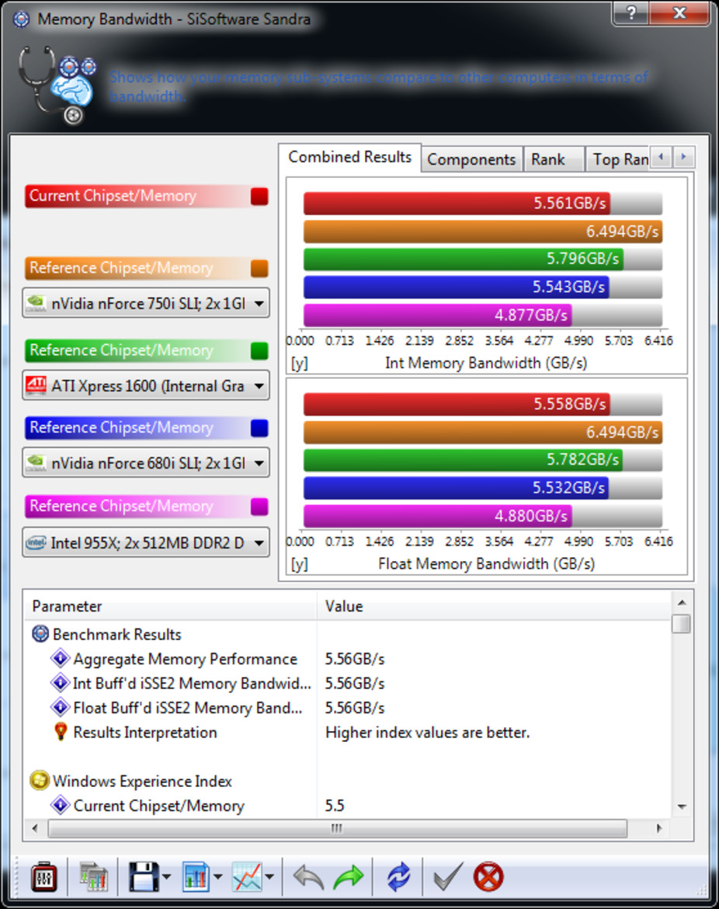Select the Int Buff'd iSSE2 Memory Bandwidth row
The image size is (719, 909).
pos(348,684)
